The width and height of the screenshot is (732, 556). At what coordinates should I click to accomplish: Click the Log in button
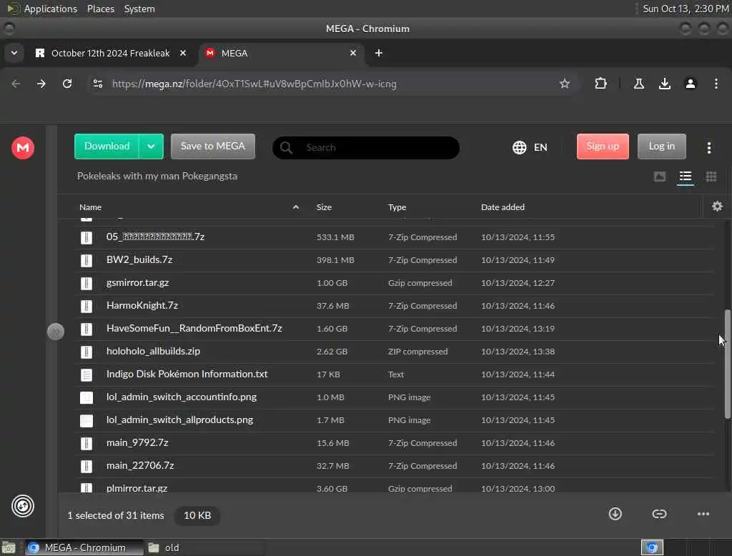tap(661, 147)
